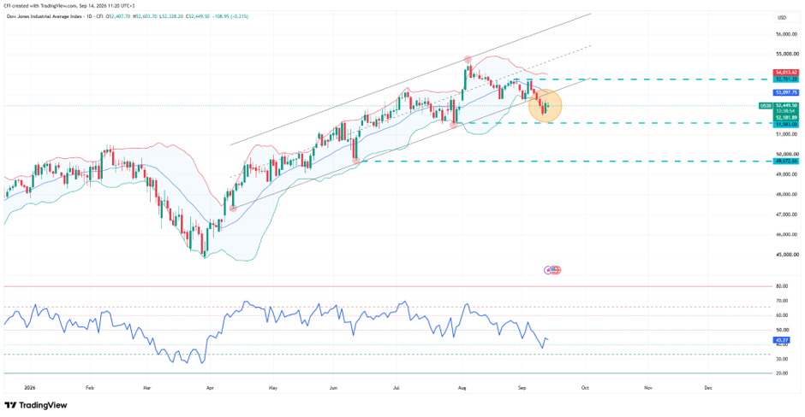The height and width of the screenshot is (417, 805).
Task: Click the 55,000.00 price axis label
Action: [787, 54]
